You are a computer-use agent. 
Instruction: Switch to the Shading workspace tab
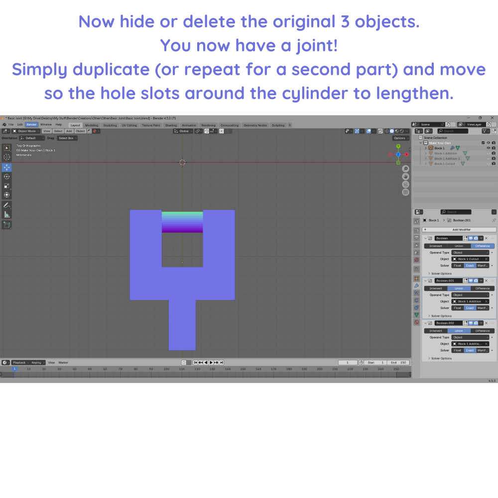(171, 125)
